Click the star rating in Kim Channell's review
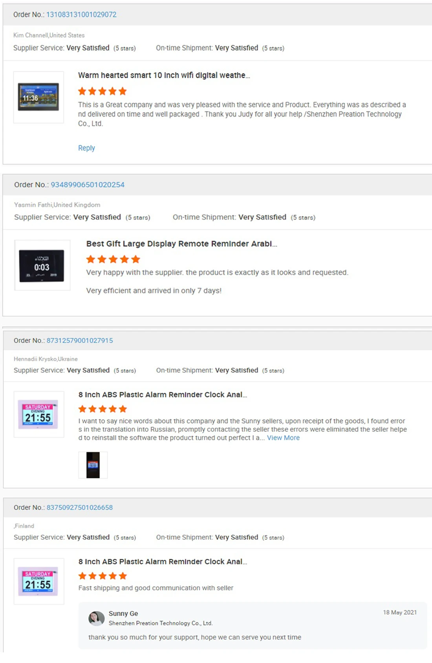This screenshot has width=432, height=663. point(103,92)
